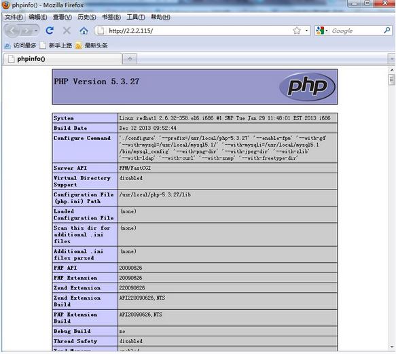Go to the Home page
This screenshot has width=396, height=354.
[x=84, y=31]
